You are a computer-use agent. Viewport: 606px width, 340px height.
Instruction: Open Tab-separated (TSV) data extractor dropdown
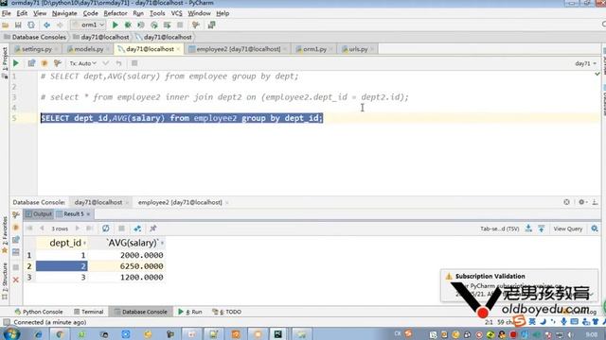tap(499, 229)
